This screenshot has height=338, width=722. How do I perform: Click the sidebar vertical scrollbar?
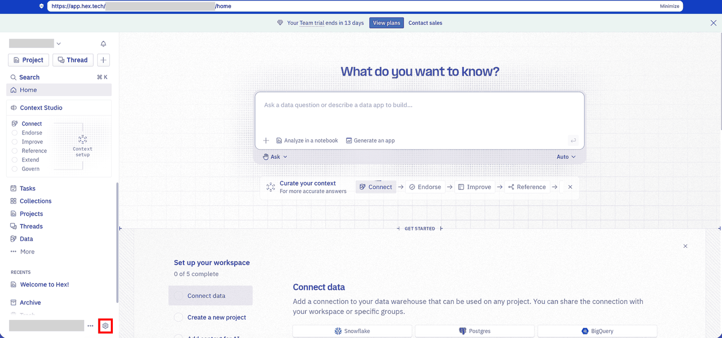click(x=117, y=242)
